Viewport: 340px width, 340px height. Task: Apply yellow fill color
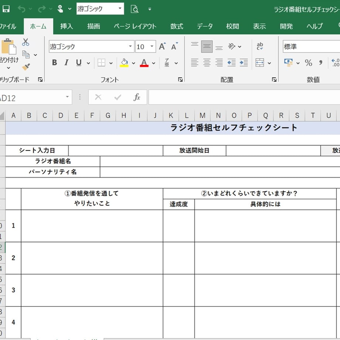124,63
